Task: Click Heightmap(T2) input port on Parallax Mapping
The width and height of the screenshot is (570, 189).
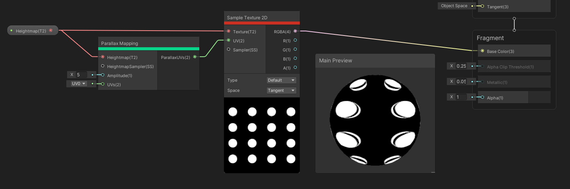Action: 103,57
